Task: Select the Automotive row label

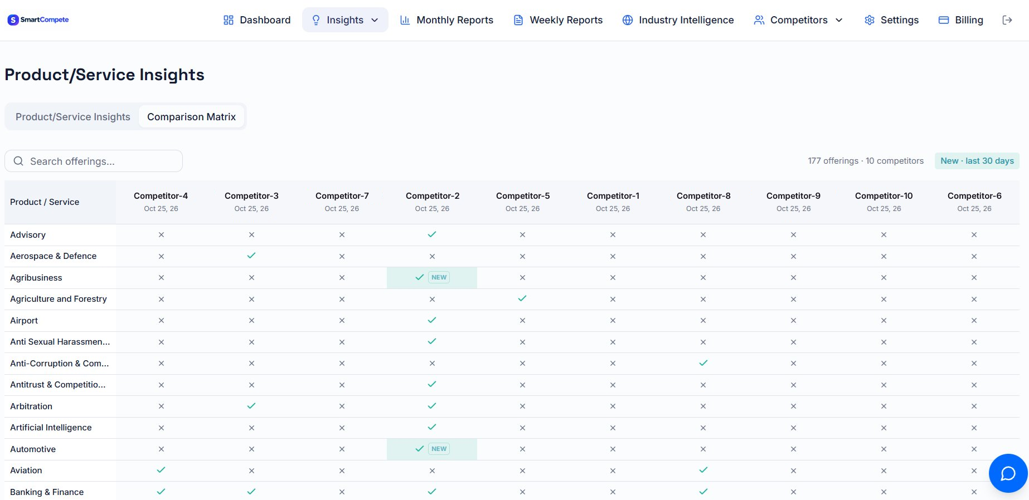Action: (x=33, y=449)
